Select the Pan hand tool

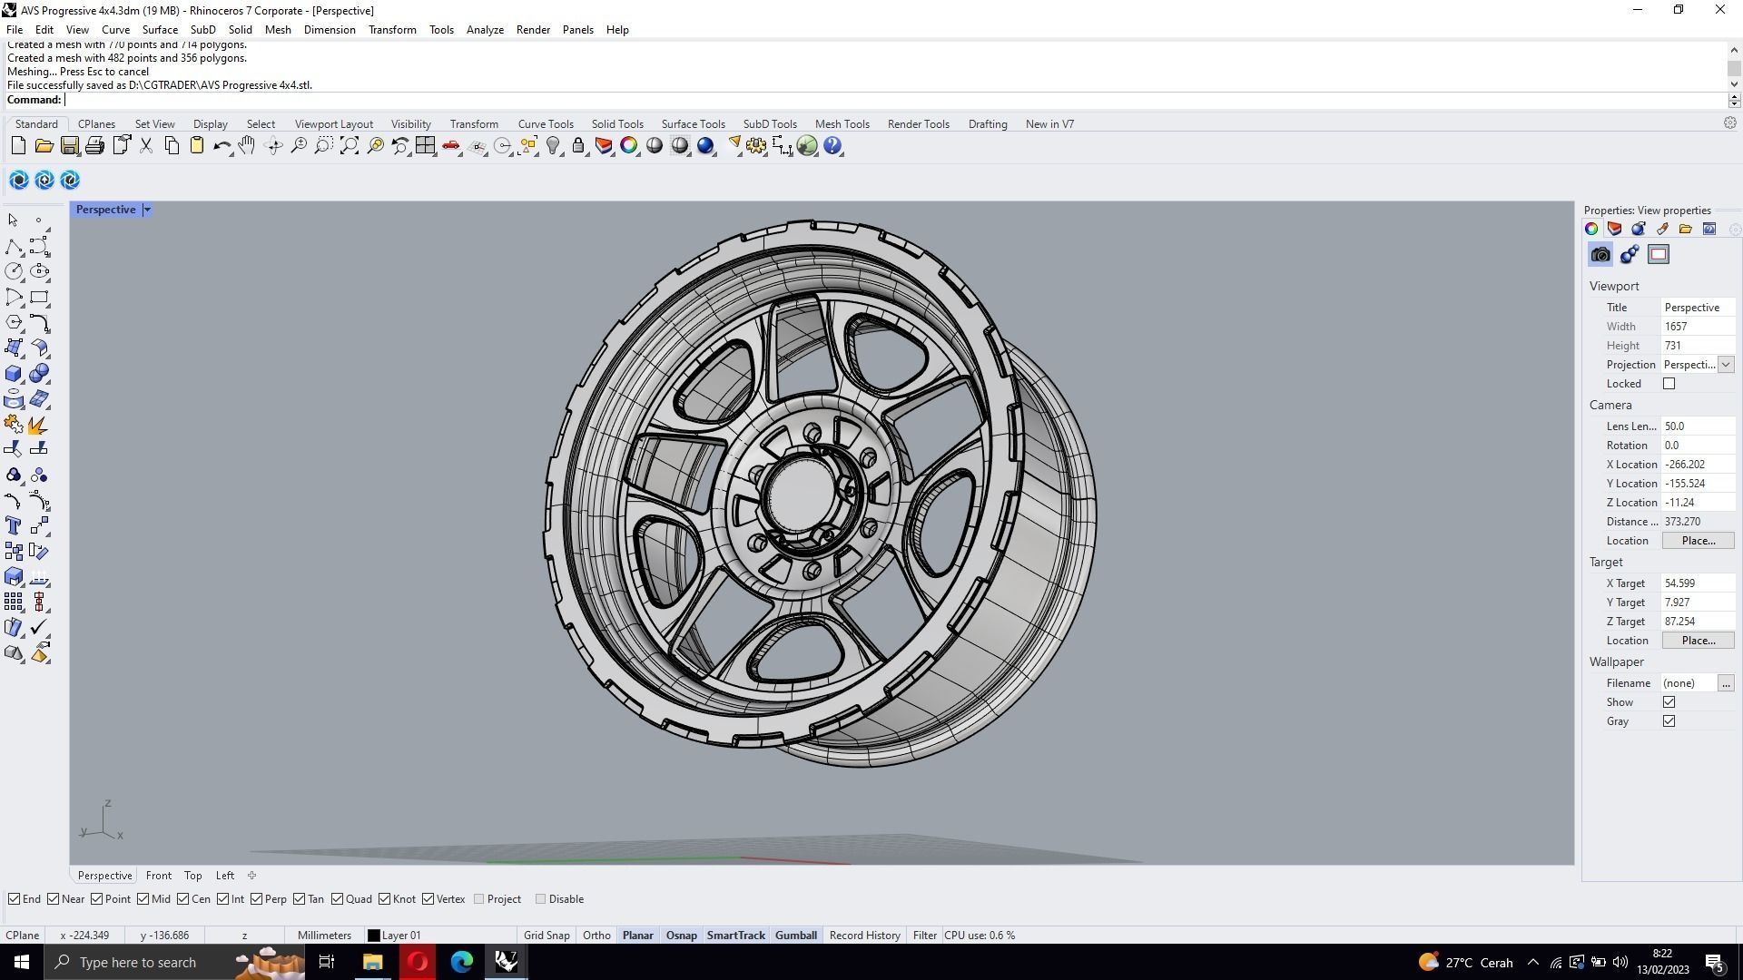(x=247, y=146)
